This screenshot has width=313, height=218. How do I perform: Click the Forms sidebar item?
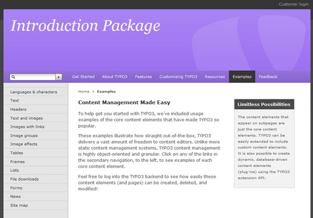pyautogui.click(x=16, y=188)
